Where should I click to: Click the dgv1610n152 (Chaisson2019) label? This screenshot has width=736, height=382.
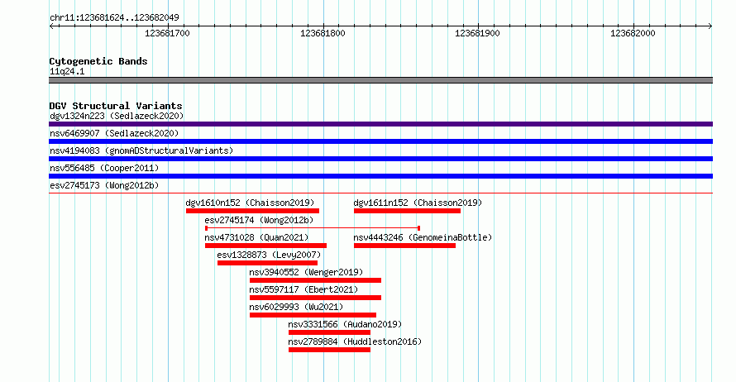click(251, 203)
